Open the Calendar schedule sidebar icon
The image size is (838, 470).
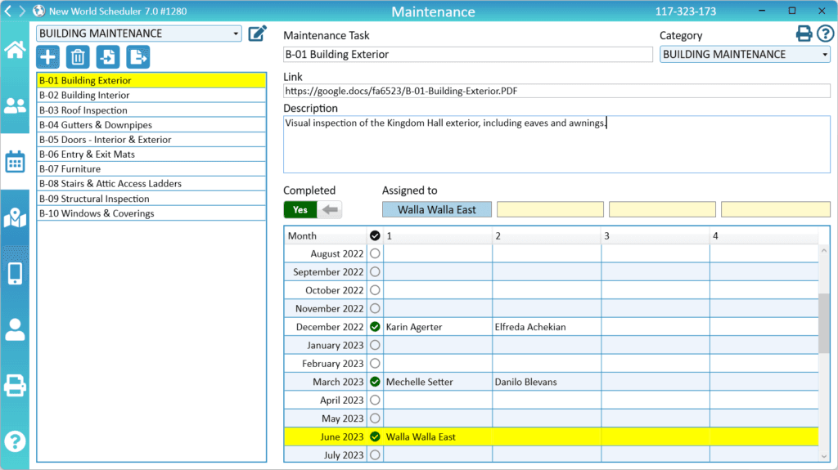point(15,161)
